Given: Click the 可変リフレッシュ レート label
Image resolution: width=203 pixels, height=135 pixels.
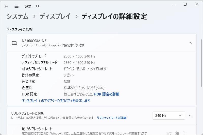Looking at the screenshot, I should point(37,69).
